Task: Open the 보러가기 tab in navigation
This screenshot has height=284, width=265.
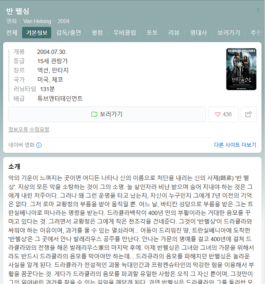Action: (x=229, y=33)
